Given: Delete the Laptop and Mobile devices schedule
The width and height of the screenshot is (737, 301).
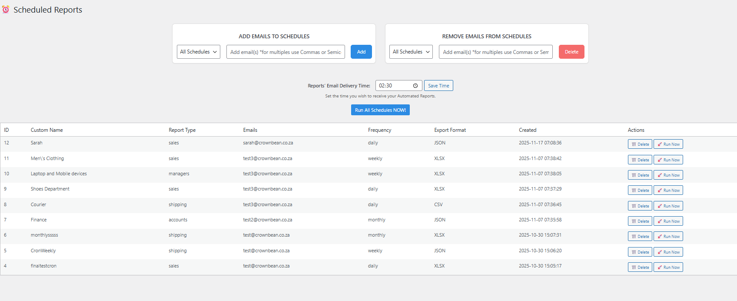Looking at the screenshot, I should 640,175.
